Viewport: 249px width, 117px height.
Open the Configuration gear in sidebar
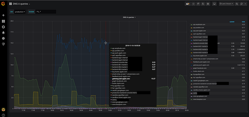point(3,38)
